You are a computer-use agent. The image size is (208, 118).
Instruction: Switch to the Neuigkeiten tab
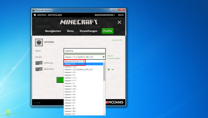pos(53,31)
